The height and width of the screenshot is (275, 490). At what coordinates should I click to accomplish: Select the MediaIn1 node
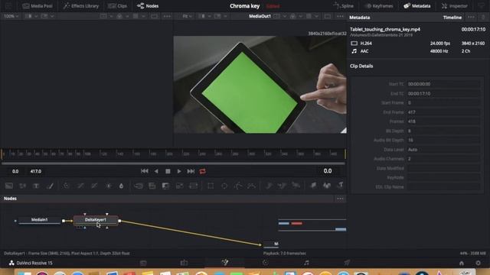[x=39, y=220]
